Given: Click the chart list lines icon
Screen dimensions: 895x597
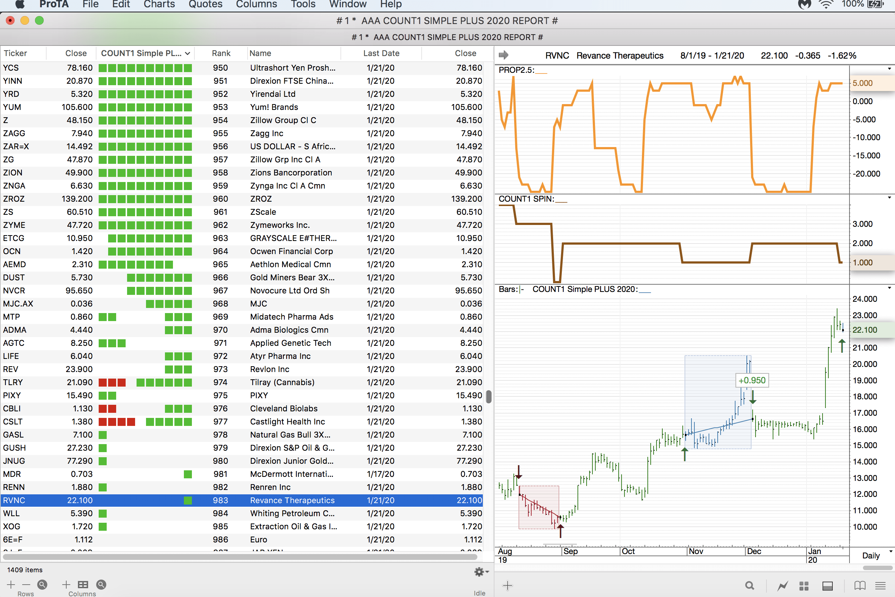Looking at the screenshot, I should click(880, 586).
